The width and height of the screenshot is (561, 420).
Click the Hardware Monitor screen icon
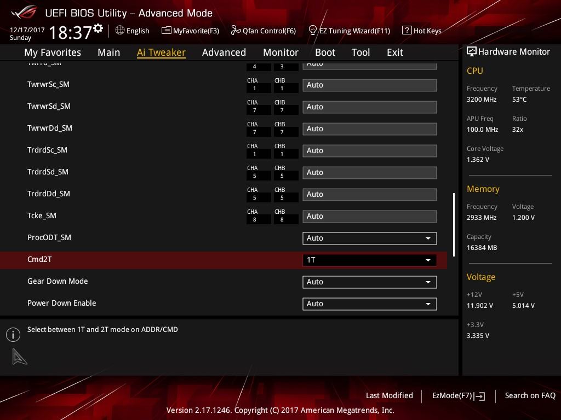(472, 51)
